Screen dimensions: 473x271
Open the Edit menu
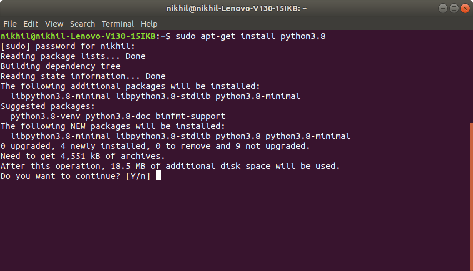point(31,24)
